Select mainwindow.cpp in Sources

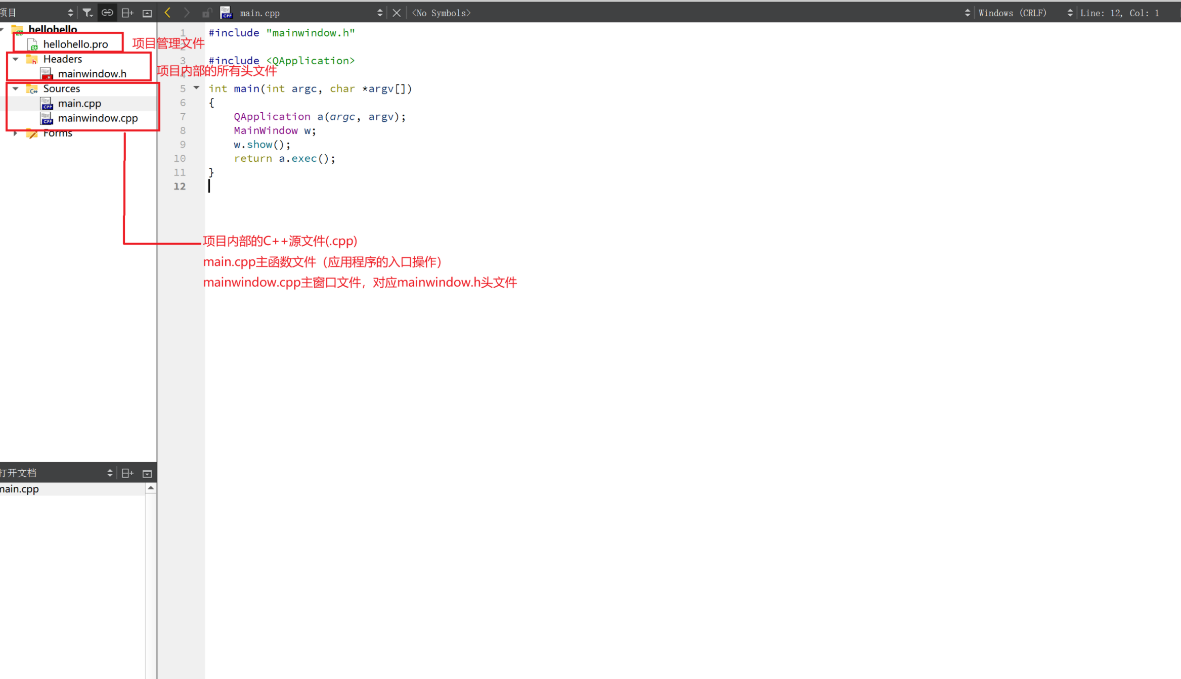pyautogui.click(x=98, y=118)
